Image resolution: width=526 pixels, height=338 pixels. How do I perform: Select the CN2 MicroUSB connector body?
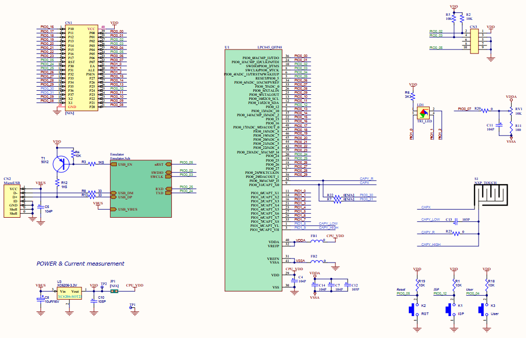click(12, 201)
